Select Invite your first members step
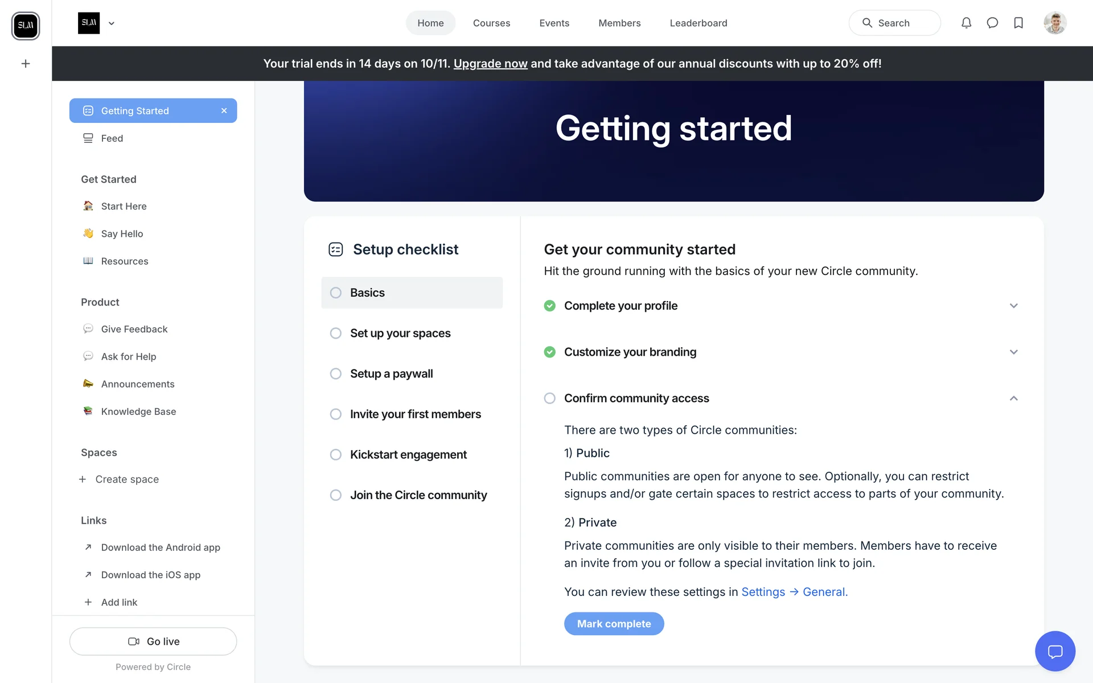Image resolution: width=1093 pixels, height=683 pixels. [x=415, y=414]
